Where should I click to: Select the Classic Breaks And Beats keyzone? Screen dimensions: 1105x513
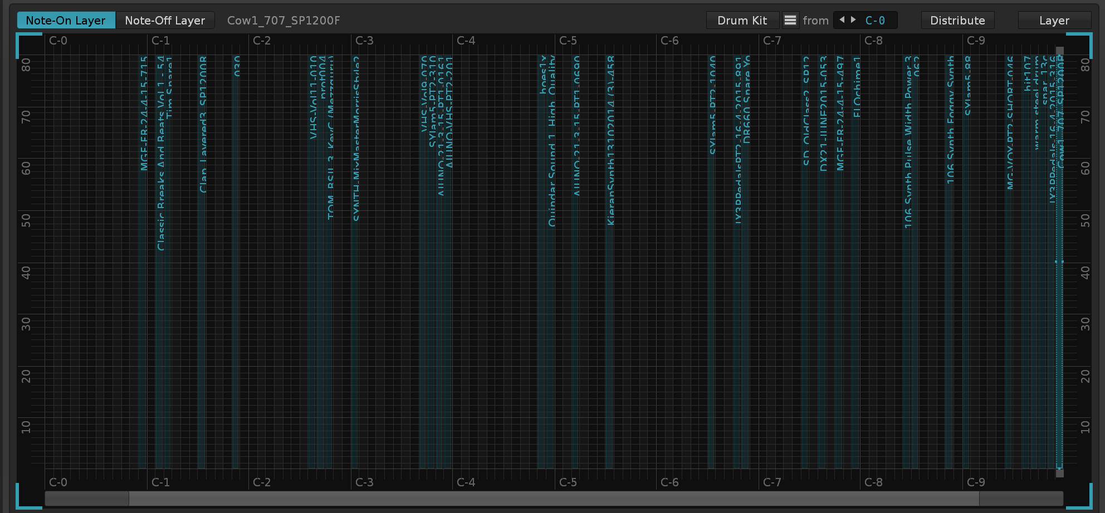point(160,334)
